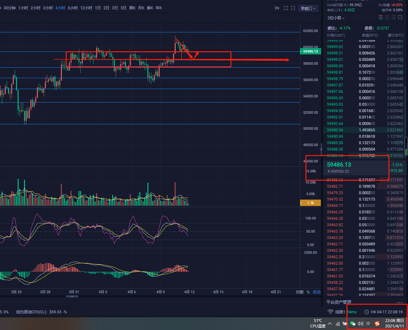This screenshot has width=408, height=330.
Task: Toggle the 对数 logarithmic scale
Action: 300,292
